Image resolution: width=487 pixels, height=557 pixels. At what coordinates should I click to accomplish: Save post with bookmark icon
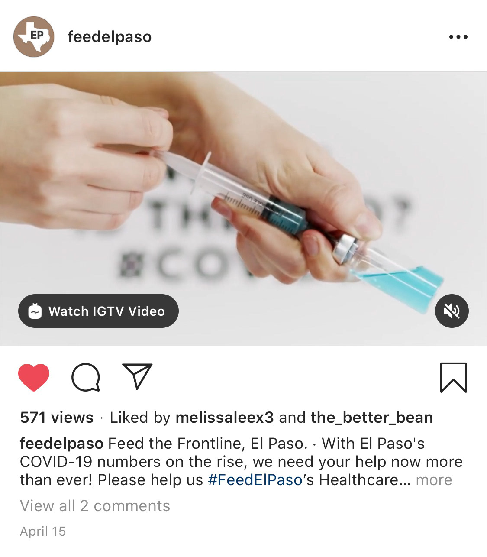[x=453, y=378]
